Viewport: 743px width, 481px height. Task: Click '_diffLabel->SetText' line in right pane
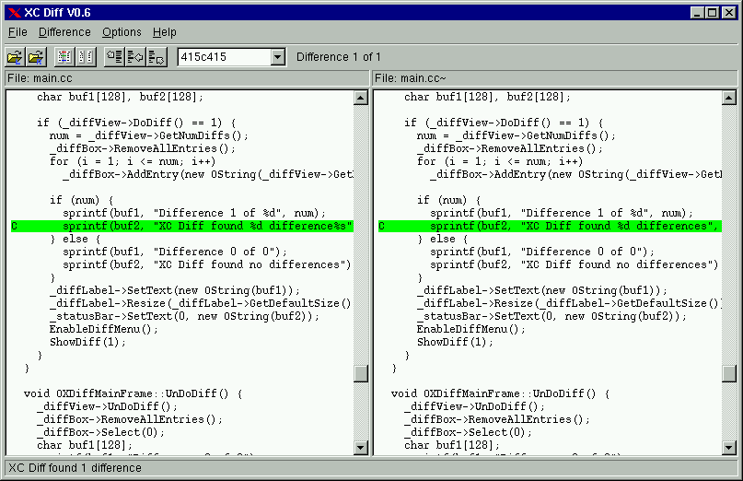pos(542,290)
